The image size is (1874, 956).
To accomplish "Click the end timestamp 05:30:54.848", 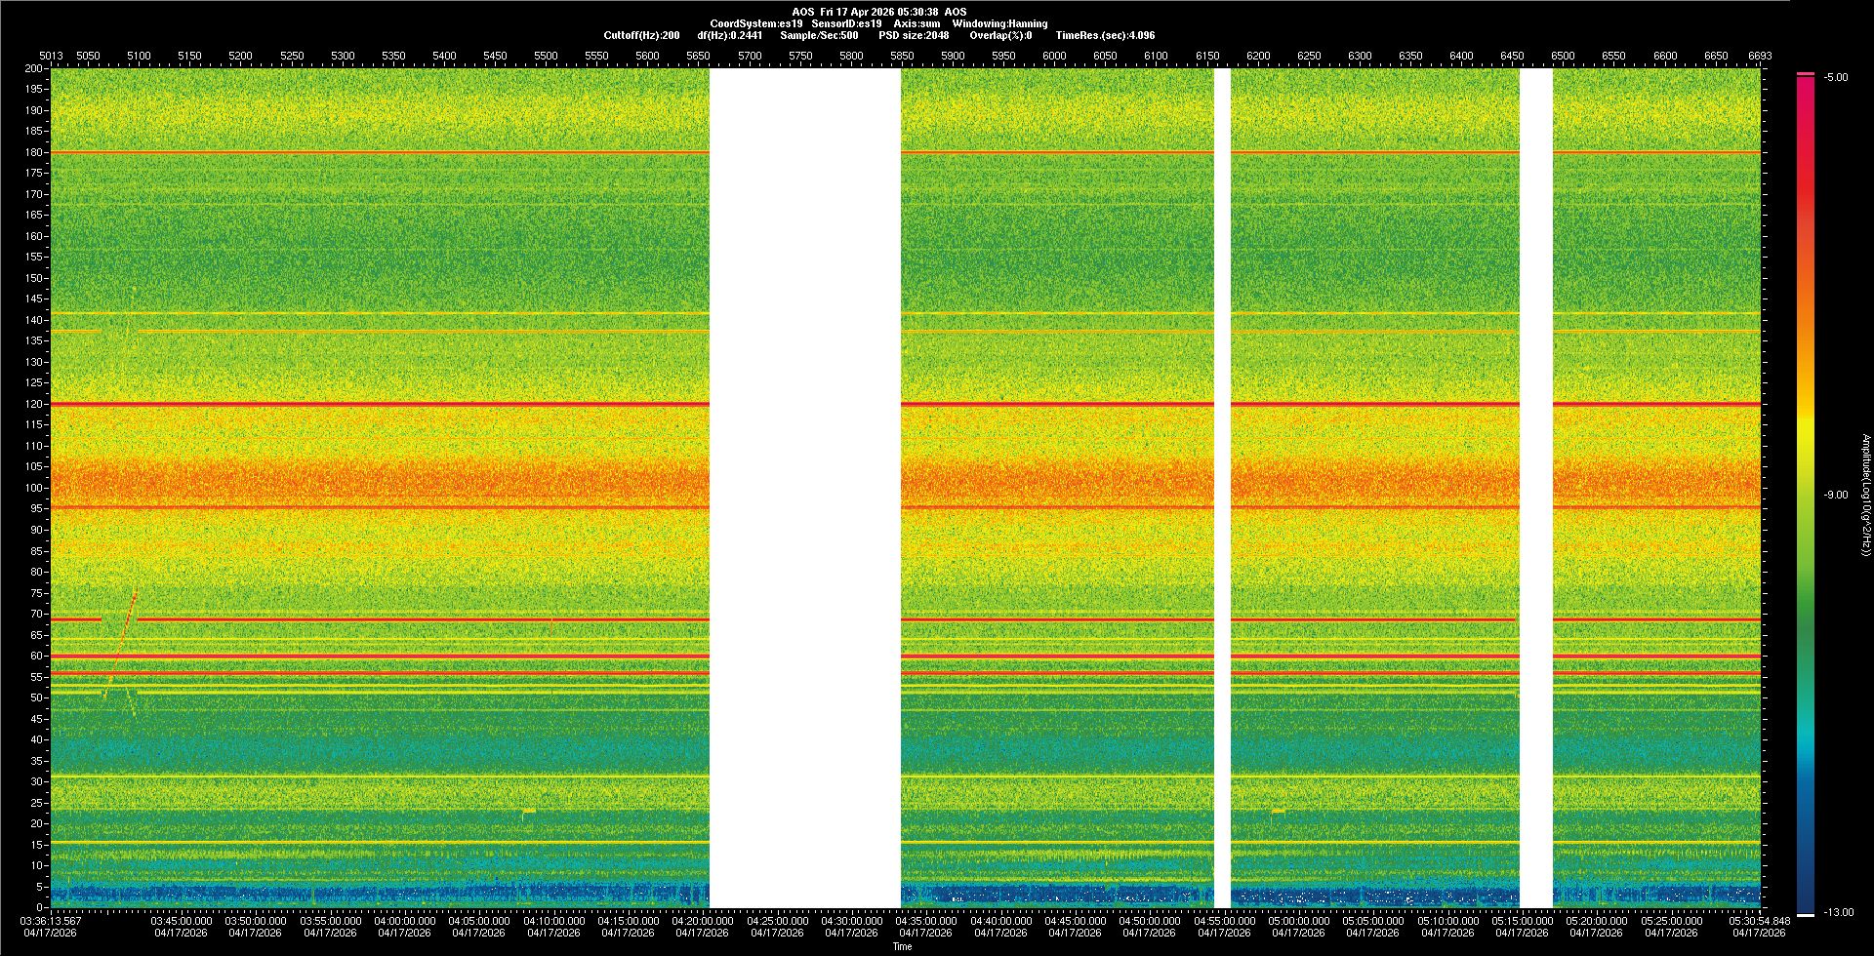I will 1758,921.
